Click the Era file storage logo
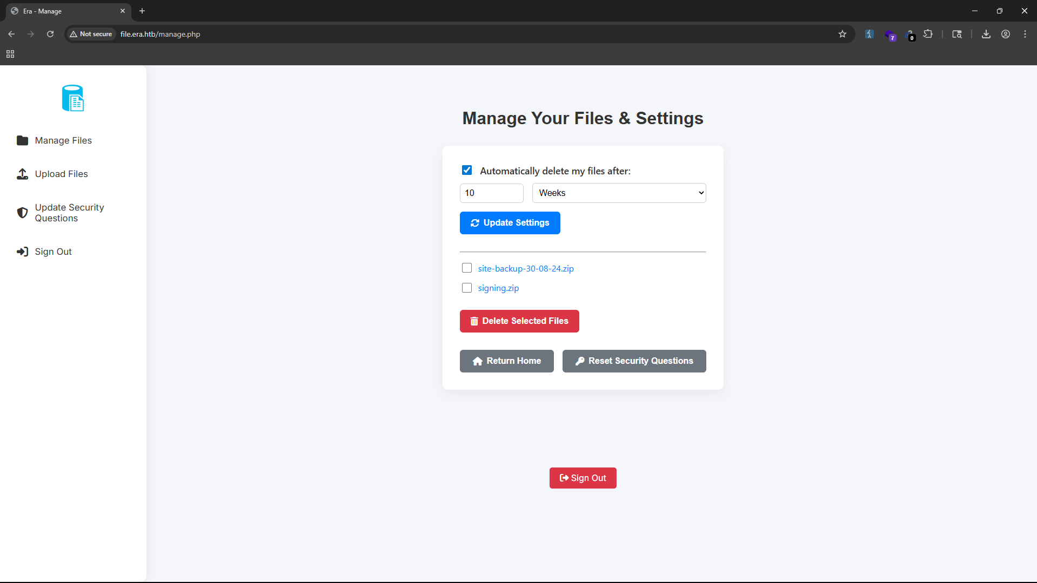 click(x=73, y=98)
